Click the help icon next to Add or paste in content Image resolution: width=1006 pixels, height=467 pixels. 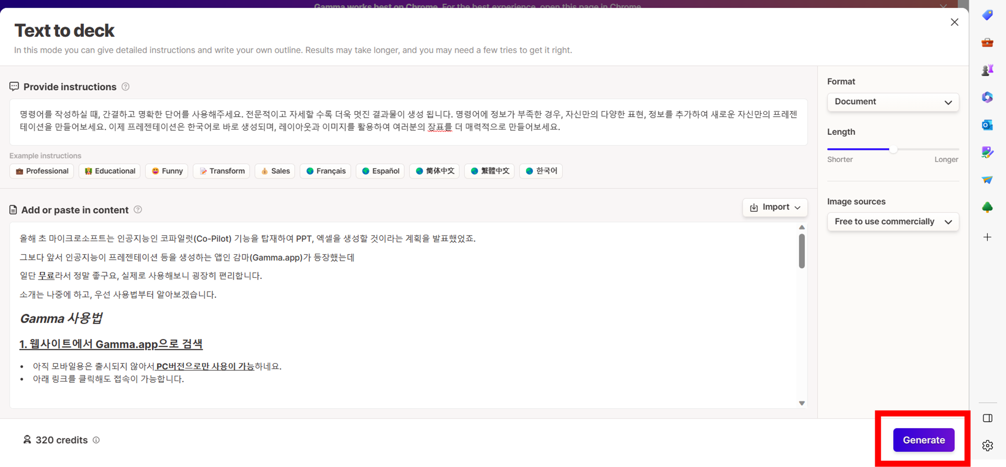138,209
